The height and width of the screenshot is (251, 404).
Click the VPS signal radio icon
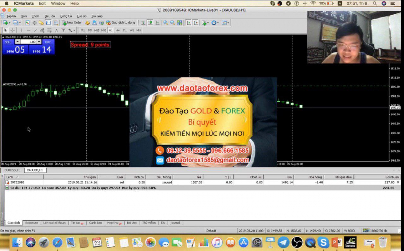101,23
